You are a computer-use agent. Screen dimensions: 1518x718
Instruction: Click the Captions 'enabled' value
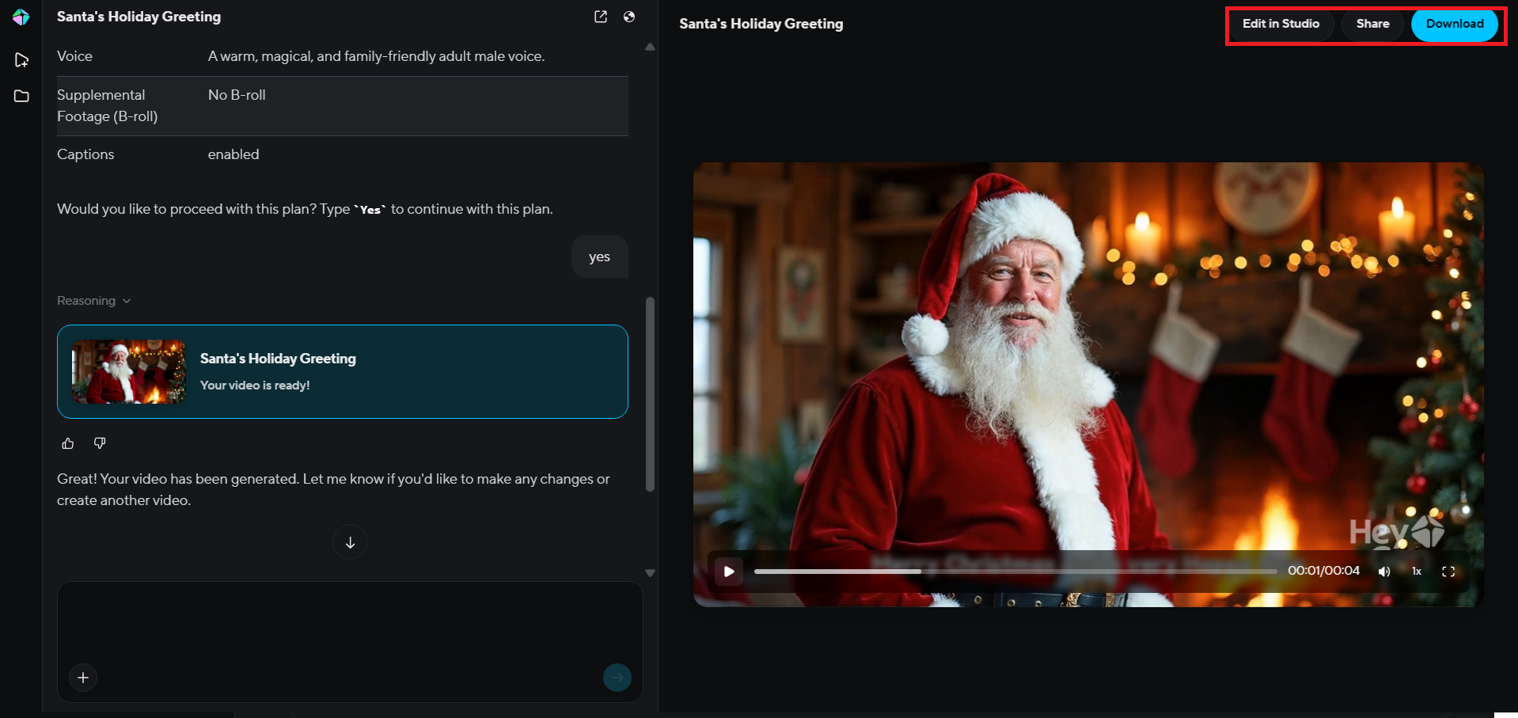[233, 154]
